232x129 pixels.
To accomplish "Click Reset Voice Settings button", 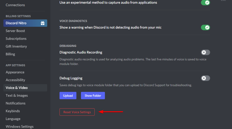I will (x=77, y=112).
